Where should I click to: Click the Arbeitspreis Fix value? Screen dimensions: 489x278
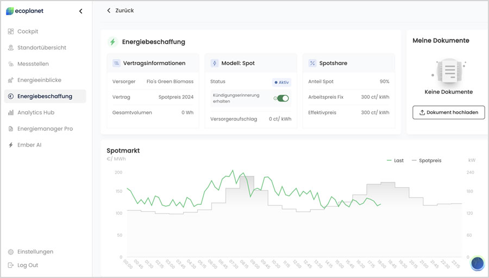[x=375, y=97]
